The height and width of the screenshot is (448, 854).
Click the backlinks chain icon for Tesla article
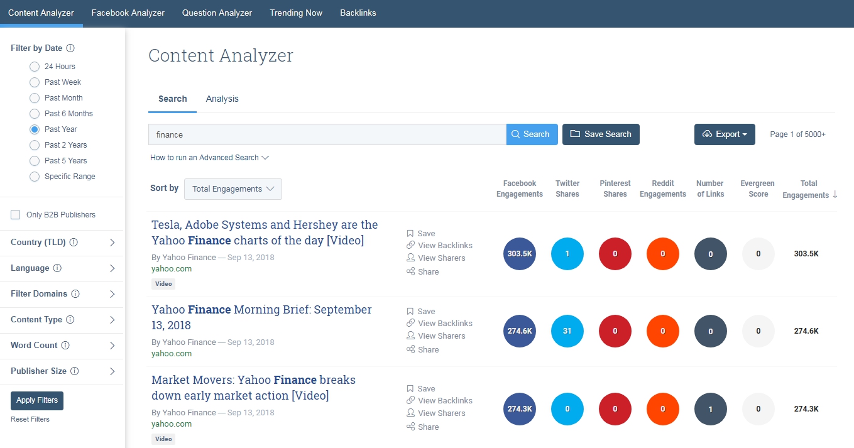click(410, 245)
